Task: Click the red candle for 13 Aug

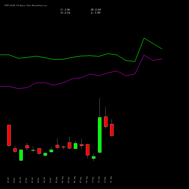Action: coord(106,122)
